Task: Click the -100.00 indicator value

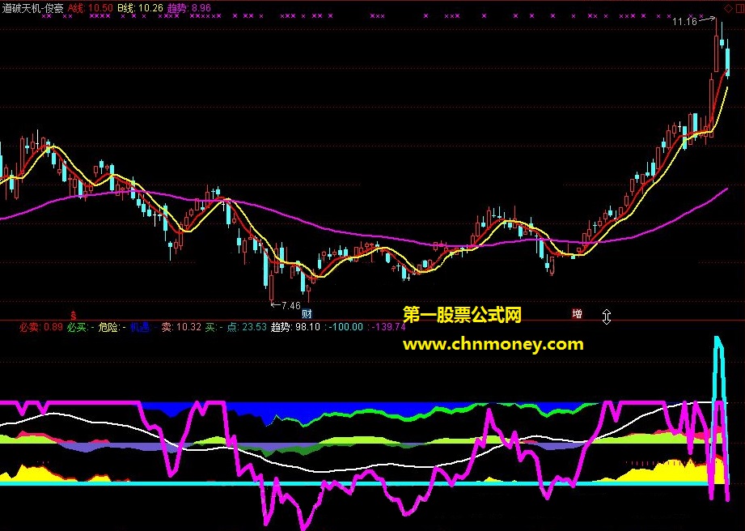Action: (x=345, y=327)
